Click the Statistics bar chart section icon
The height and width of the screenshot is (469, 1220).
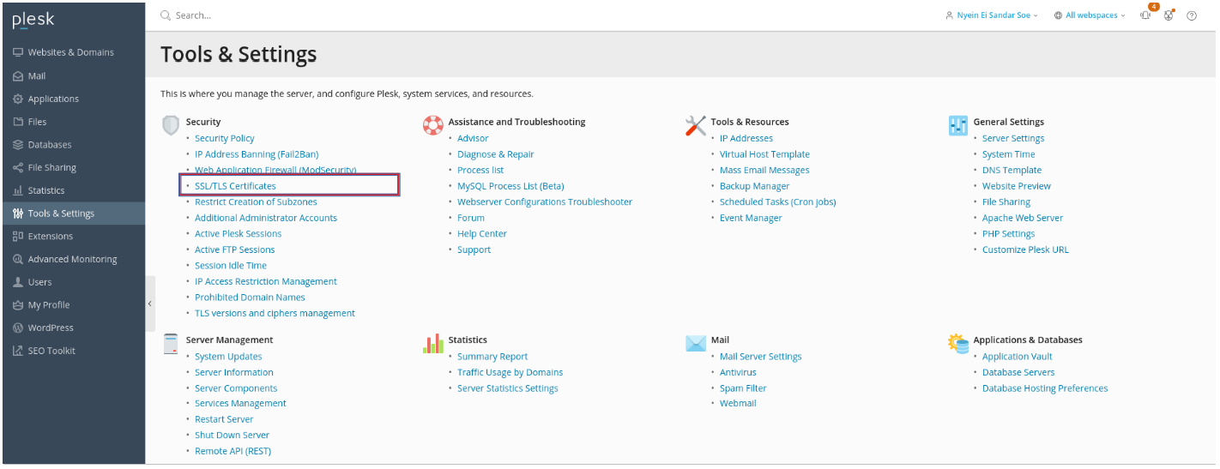coord(433,343)
